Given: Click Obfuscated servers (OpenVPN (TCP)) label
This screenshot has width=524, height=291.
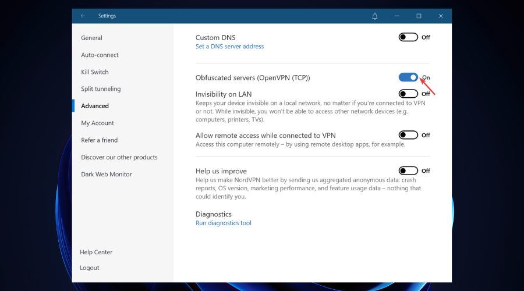Looking at the screenshot, I should tap(253, 78).
